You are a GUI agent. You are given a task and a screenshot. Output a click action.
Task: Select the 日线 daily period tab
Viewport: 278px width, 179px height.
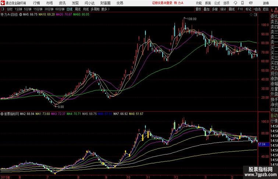[x=69, y=9]
